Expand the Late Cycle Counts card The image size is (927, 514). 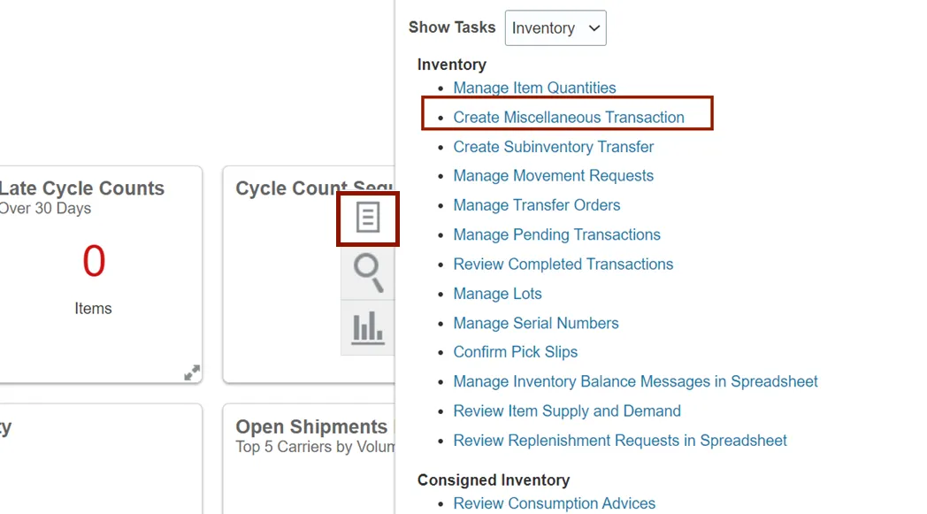[x=192, y=372]
